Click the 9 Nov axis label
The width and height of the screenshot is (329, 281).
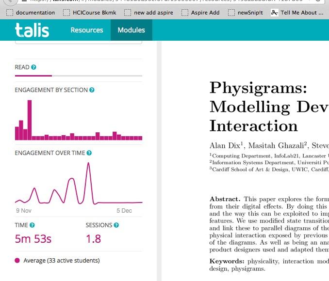[24, 211]
